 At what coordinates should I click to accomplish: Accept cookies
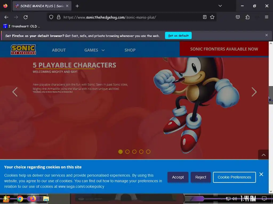(x=178, y=177)
